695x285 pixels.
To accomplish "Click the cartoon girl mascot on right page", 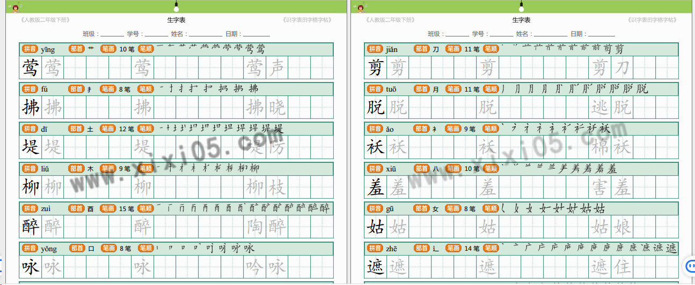I will point(361,7).
